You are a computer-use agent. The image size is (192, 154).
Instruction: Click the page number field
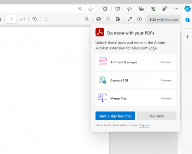pyautogui.click(x=12, y=19)
